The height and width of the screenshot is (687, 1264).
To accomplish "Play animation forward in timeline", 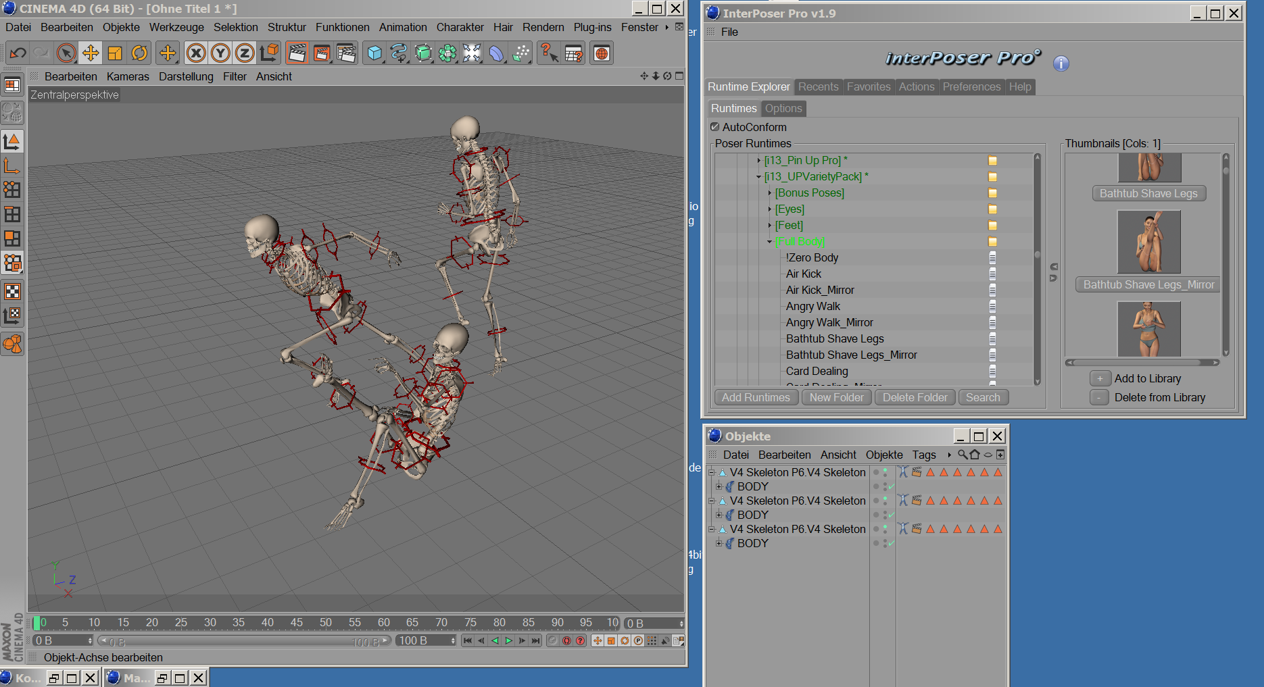I will tap(508, 640).
